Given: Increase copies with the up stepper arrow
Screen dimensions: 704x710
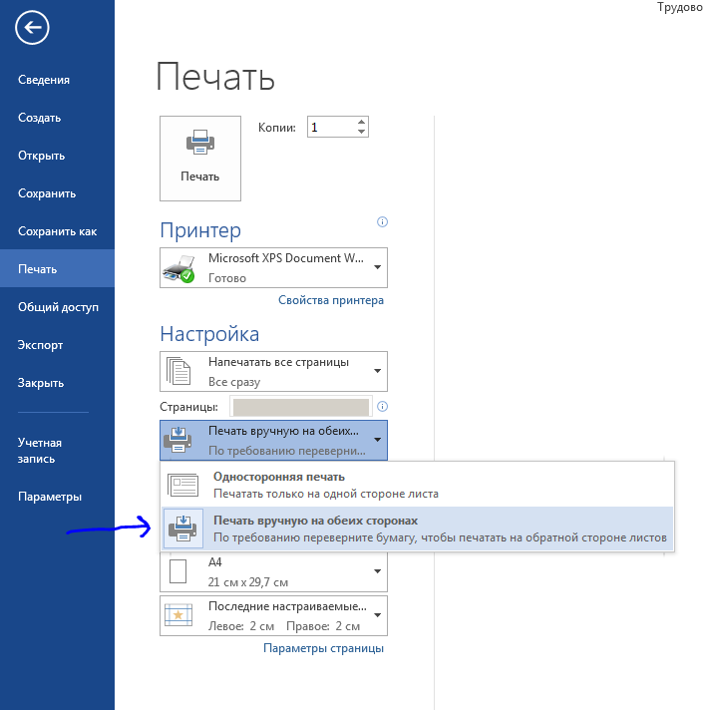Looking at the screenshot, I should pyautogui.click(x=361, y=122).
